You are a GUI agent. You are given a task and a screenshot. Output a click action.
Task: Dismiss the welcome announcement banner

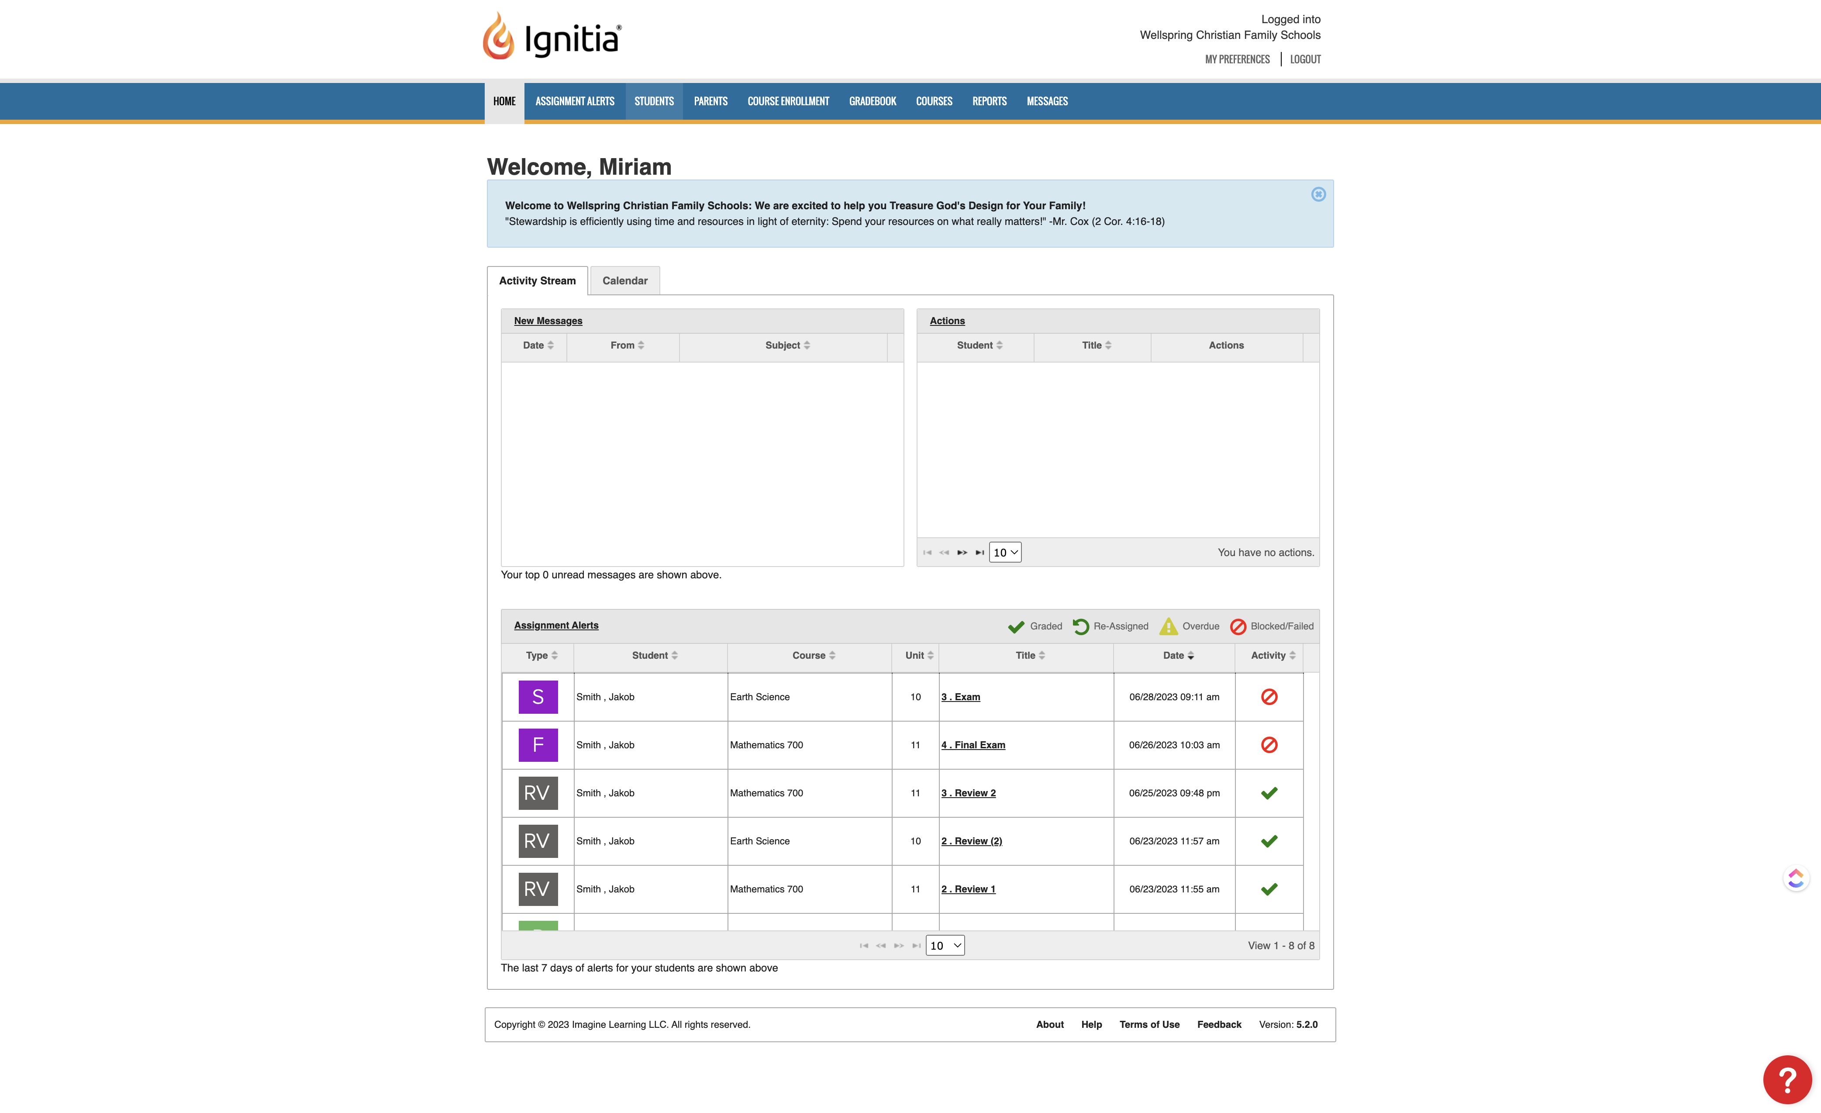(1317, 194)
